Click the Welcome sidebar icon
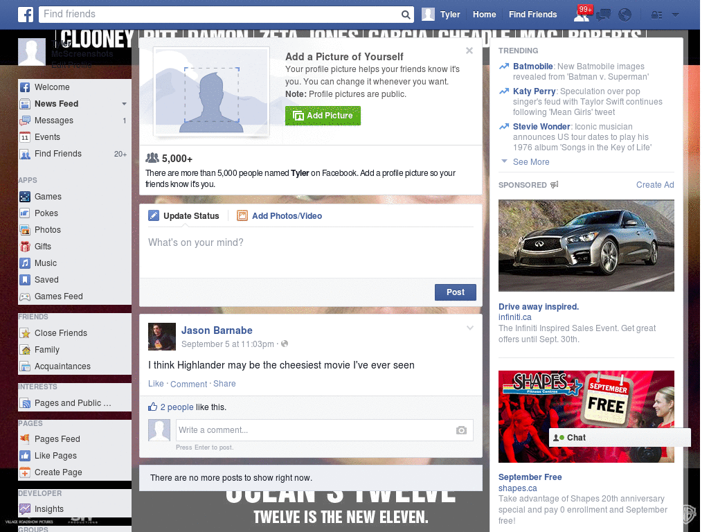This screenshot has height=532, width=709. pyautogui.click(x=25, y=87)
